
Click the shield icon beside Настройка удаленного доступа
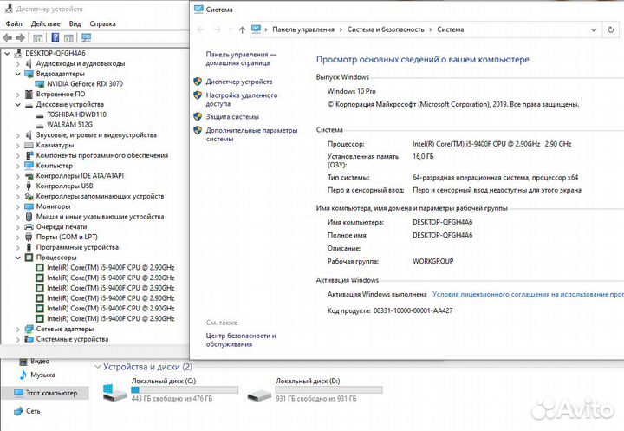198,95
